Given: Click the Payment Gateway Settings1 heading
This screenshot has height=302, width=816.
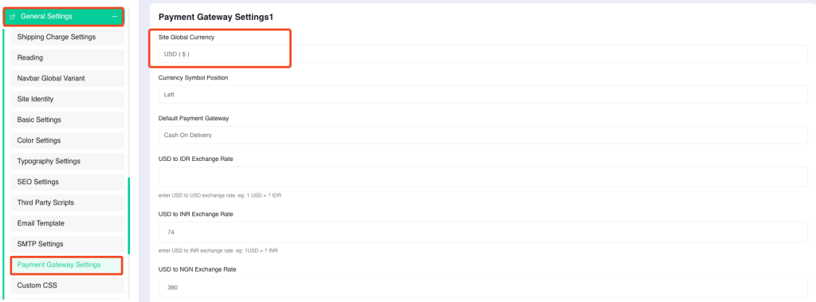Looking at the screenshot, I should (x=216, y=18).
